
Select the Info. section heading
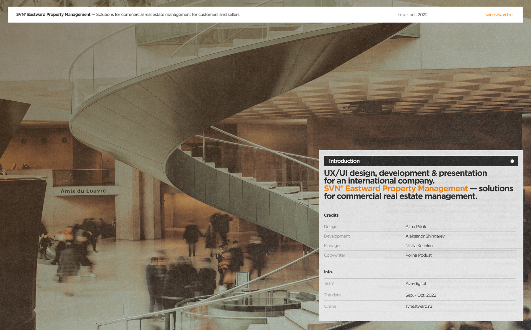pyautogui.click(x=328, y=272)
